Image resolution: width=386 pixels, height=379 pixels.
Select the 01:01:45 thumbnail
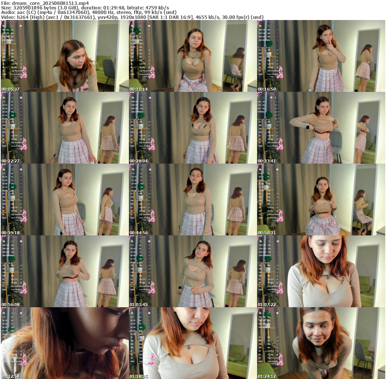[193, 271]
